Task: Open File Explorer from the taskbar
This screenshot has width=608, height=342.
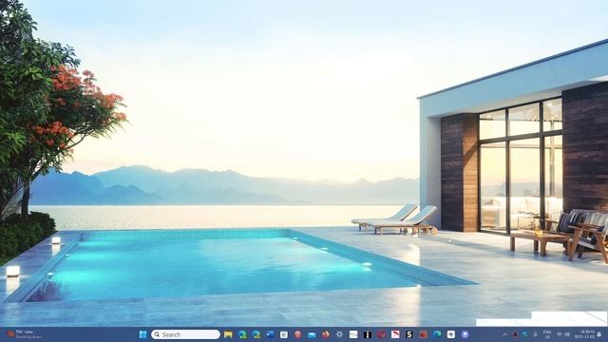Action: [x=228, y=334]
